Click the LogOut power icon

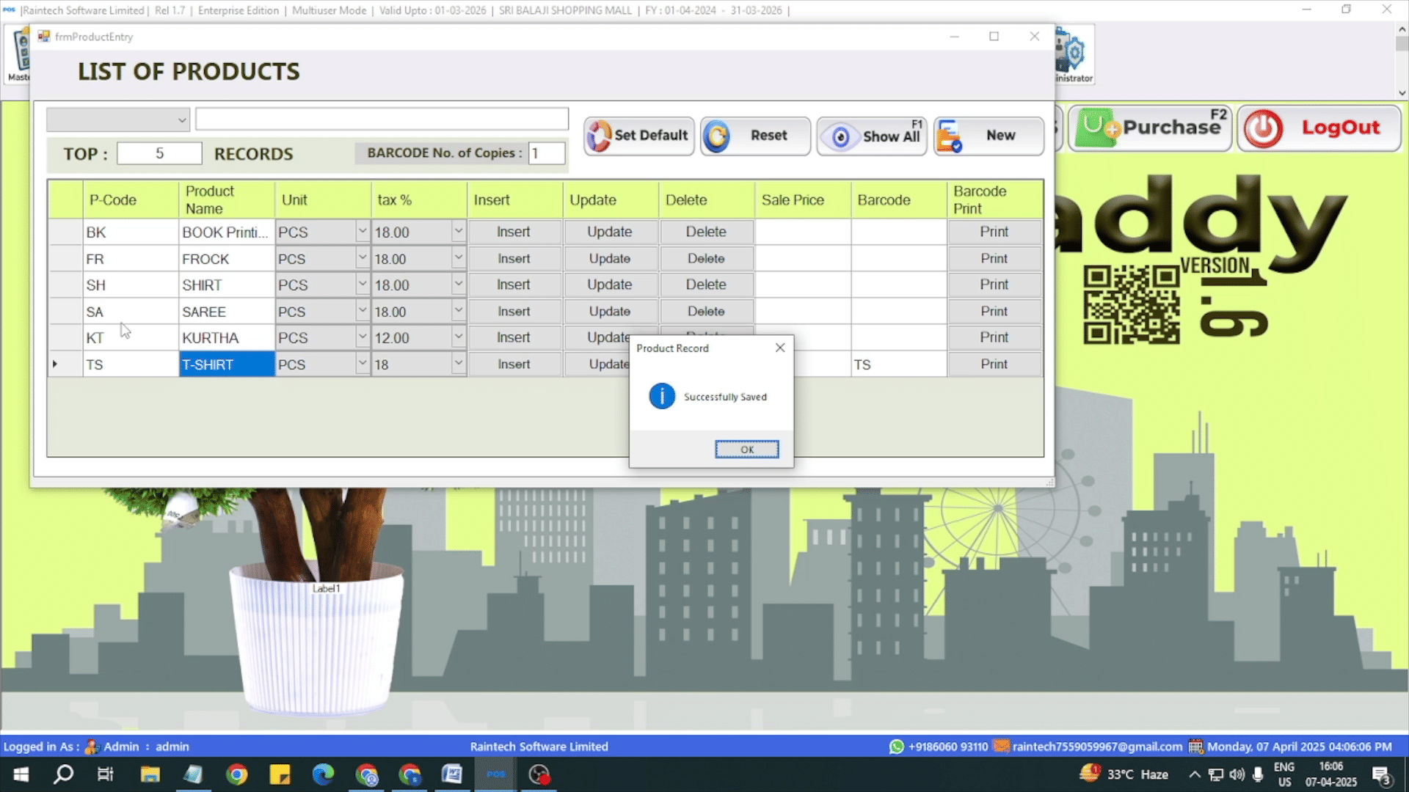tap(1264, 128)
